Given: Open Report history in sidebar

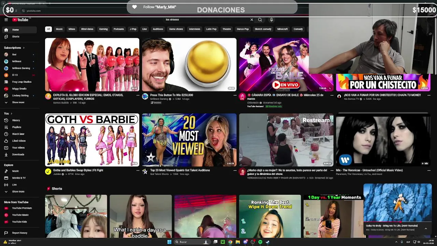Looking at the screenshot, I should tap(19, 233).
